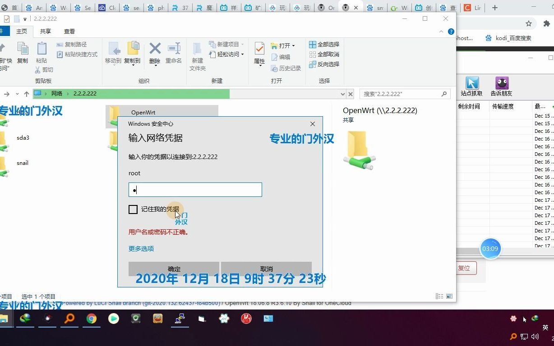Check 记住我的凭据 checkbox
554x346 pixels.
(133, 209)
